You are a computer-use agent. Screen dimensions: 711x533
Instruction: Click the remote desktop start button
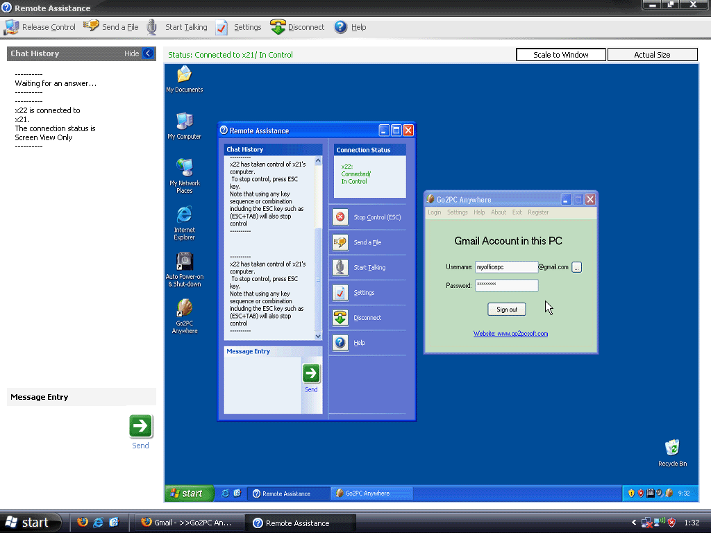pyautogui.click(x=189, y=493)
